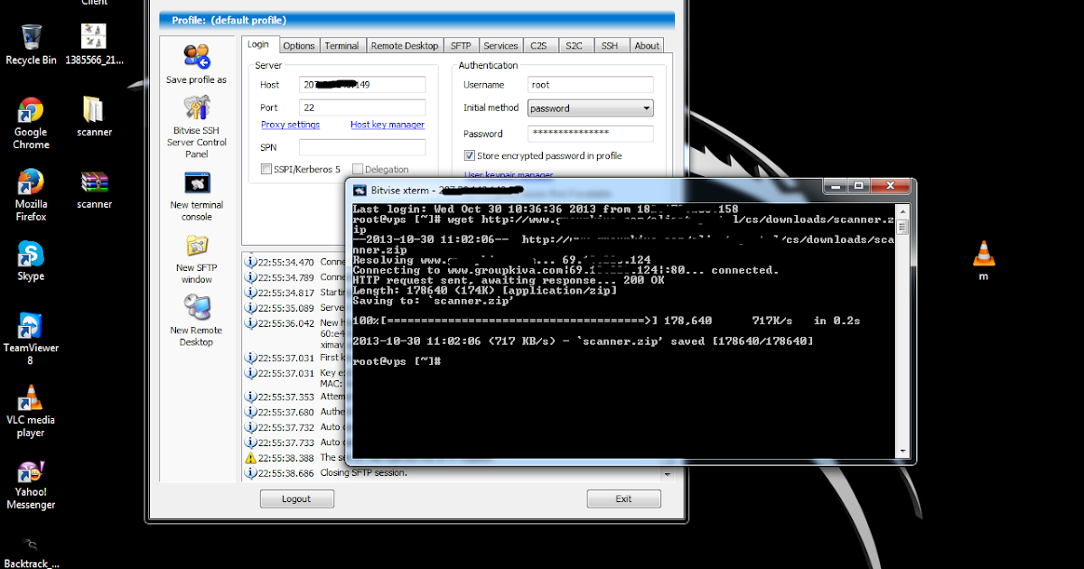Open the scanner WinRAR archive icon
Viewport: 1084px width, 569px height.
[x=94, y=190]
